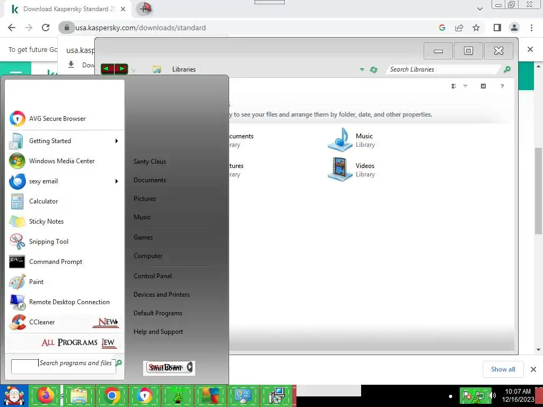The width and height of the screenshot is (543, 407).
Task: Click the network tray icon
Action: coord(479,395)
